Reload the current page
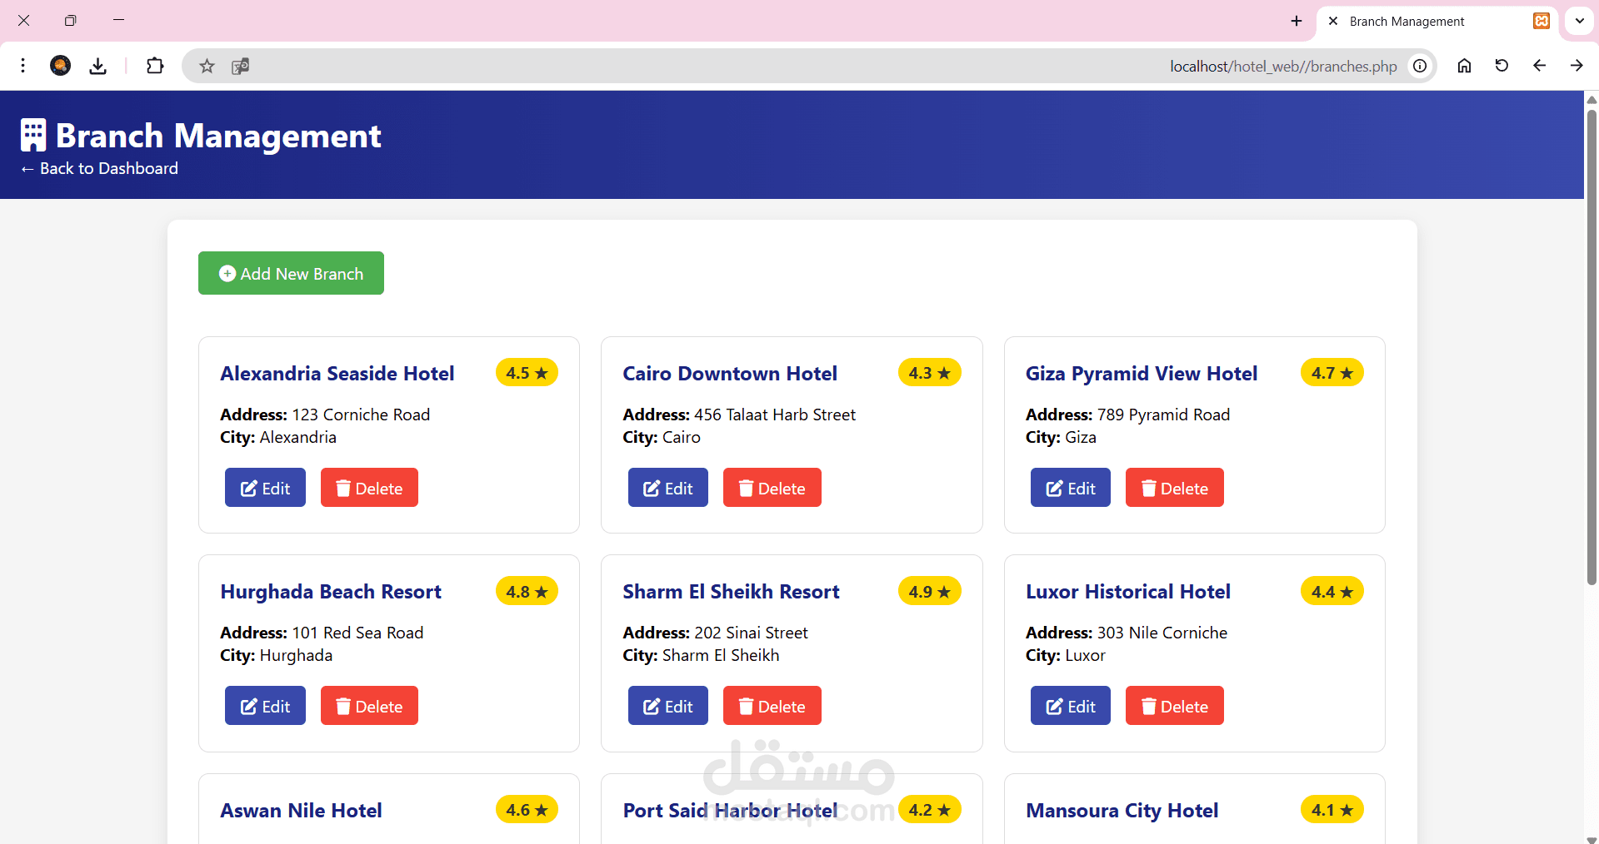 pyautogui.click(x=1502, y=66)
